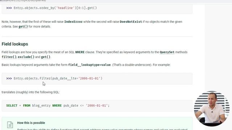This screenshot has width=232, height=130.
Task: Open the QuerySet reference link
Action: [x=167, y=52]
